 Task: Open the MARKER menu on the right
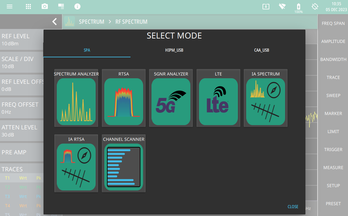click(333, 114)
